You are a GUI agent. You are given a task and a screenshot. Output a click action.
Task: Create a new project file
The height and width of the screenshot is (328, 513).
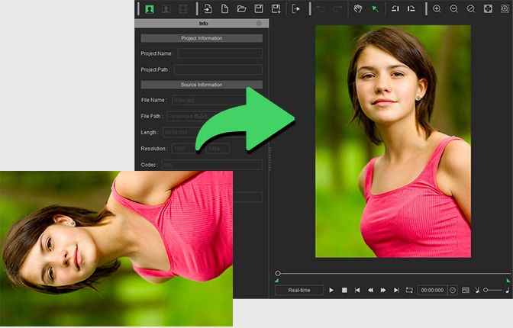(x=224, y=9)
